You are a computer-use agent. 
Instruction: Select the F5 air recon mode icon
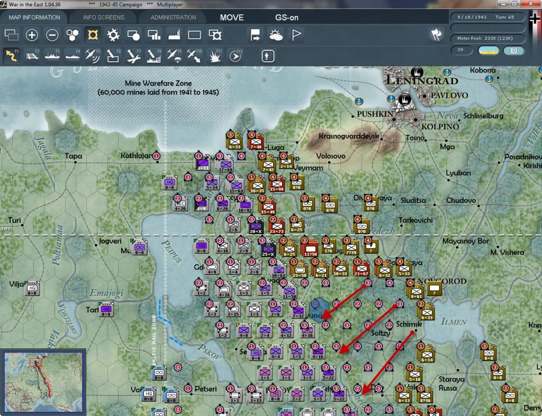point(93,56)
